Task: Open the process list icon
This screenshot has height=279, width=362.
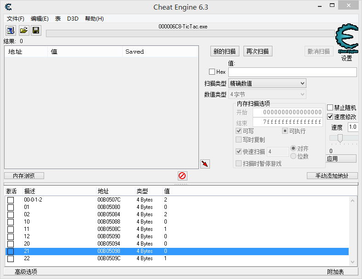Action: [11, 30]
